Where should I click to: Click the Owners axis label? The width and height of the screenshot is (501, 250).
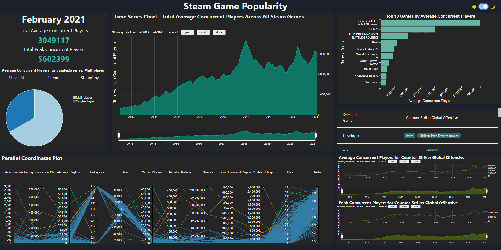tap(208, 172)
